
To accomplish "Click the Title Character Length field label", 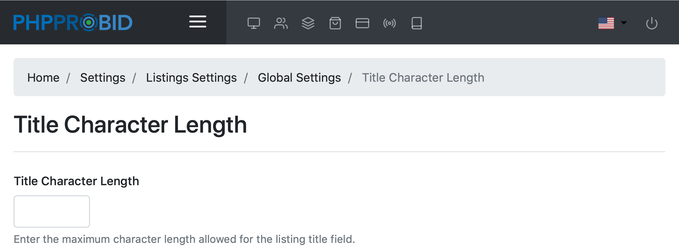I will [x=76, y=181].
